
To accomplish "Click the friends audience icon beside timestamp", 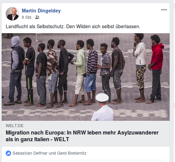I will click(37, 17).
